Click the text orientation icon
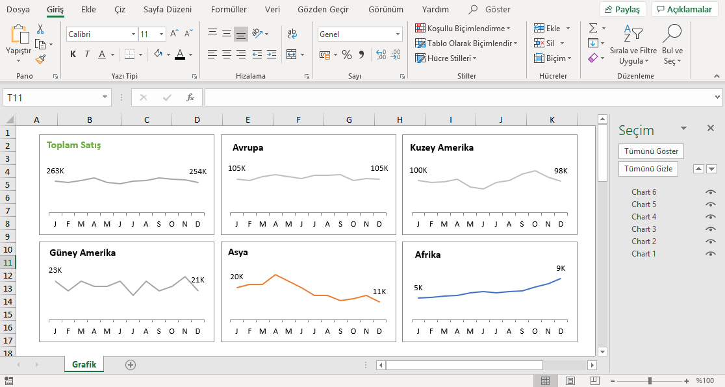This screenshot has height=387, width=725. [x=257, y=33]
